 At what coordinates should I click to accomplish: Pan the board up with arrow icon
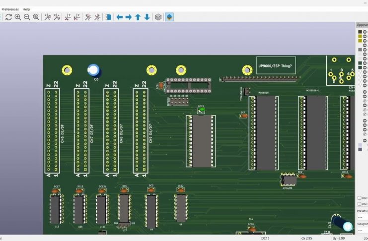[x=138, y=17]
